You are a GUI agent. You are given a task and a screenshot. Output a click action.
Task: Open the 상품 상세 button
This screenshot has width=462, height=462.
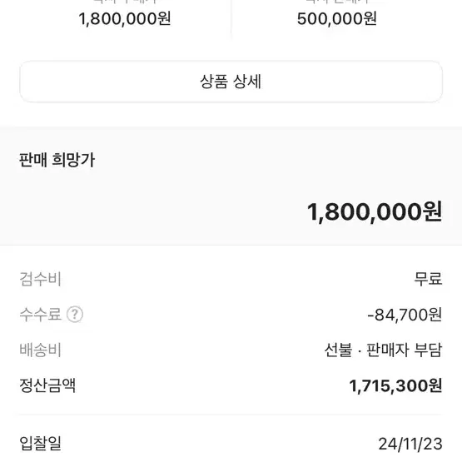[231, 82]
